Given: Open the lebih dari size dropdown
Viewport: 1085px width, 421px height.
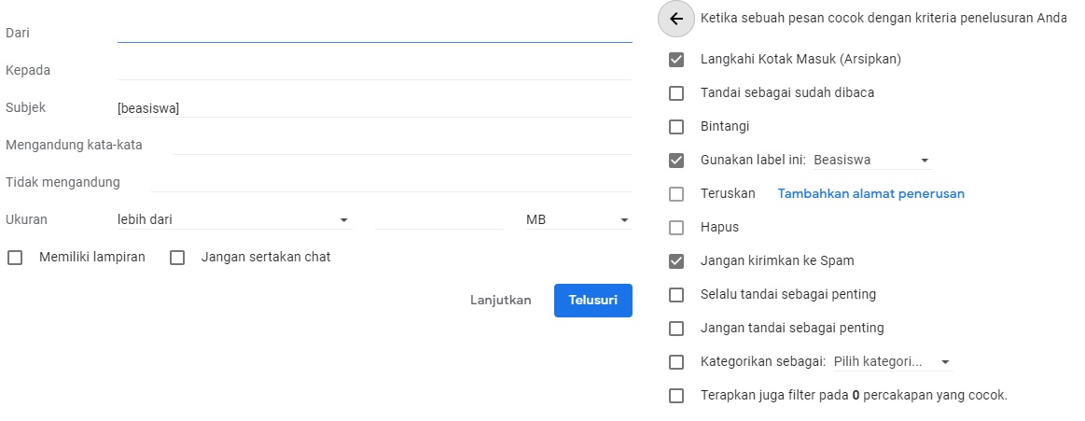Looking at the screenshot, I should [x=233, y=220].
